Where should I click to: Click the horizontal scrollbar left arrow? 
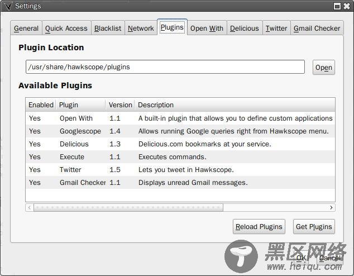pos(30,208)
